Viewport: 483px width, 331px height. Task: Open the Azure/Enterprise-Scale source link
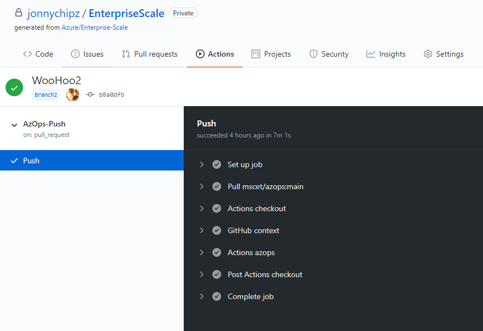(x=95, y=27)
